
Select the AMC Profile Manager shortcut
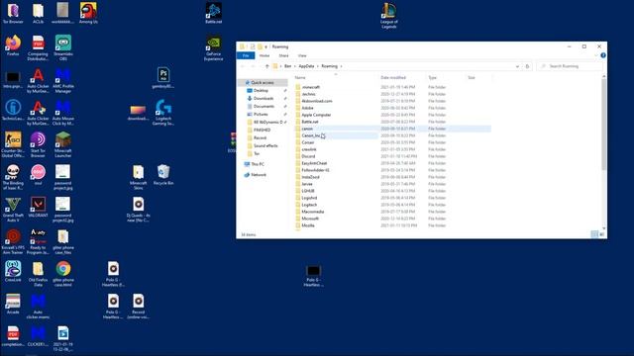pyautogui.click(x=63, y=80)
